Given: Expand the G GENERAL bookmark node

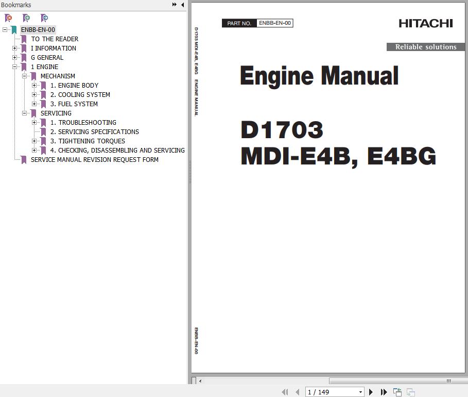Looking at the screenshot, I should point(15,58).
